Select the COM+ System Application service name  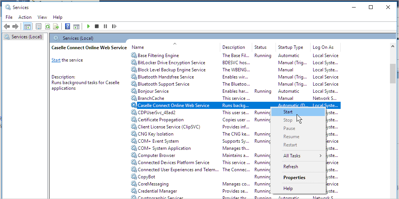click(x=164, y=148)
